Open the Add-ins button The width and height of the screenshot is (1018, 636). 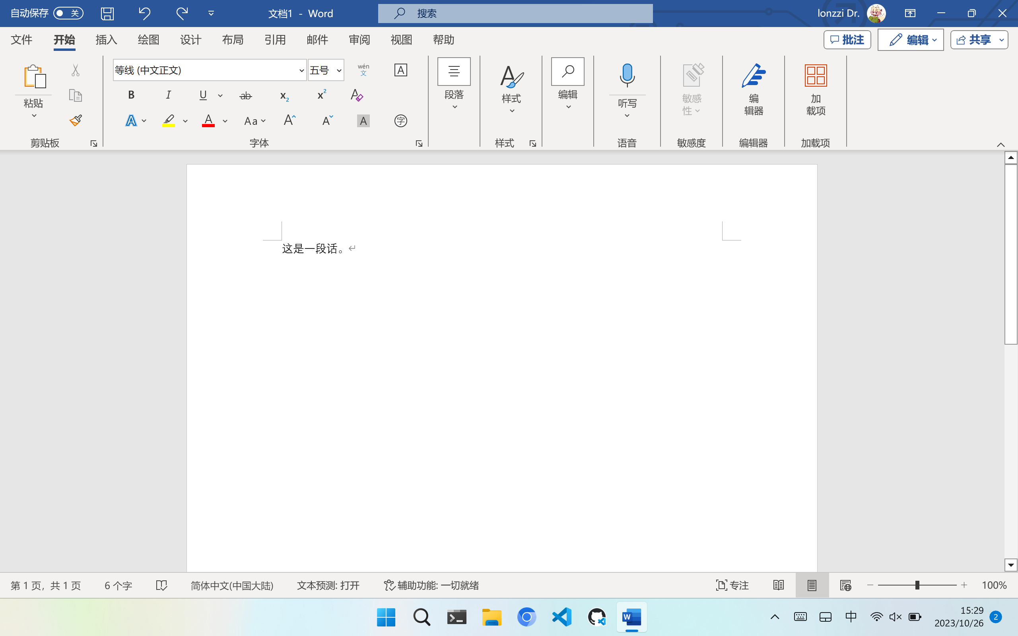click(x=816, y=89)
